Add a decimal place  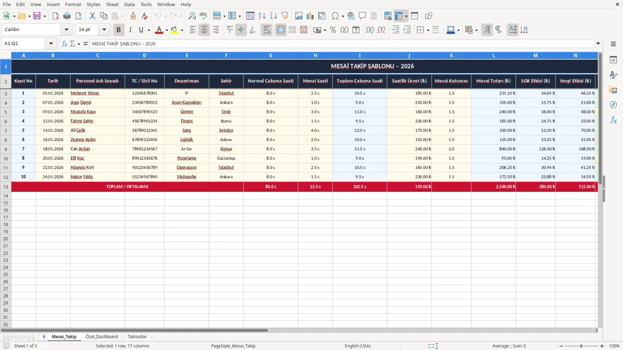coord(370,30)
